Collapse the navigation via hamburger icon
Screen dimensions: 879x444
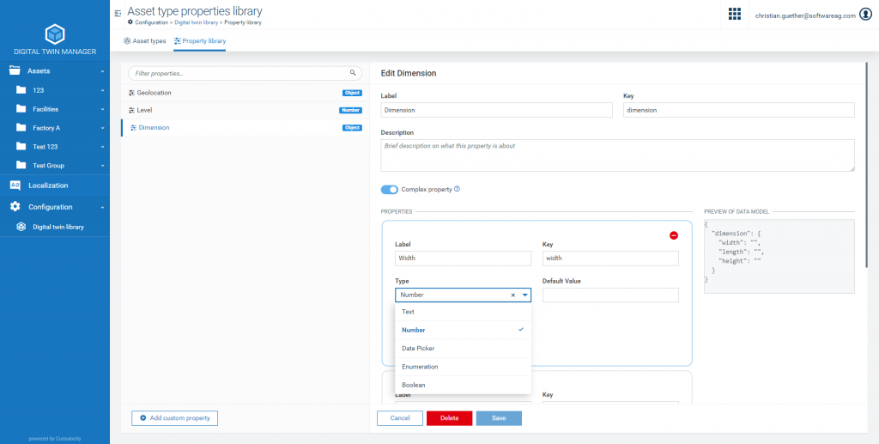click(118, 14)
